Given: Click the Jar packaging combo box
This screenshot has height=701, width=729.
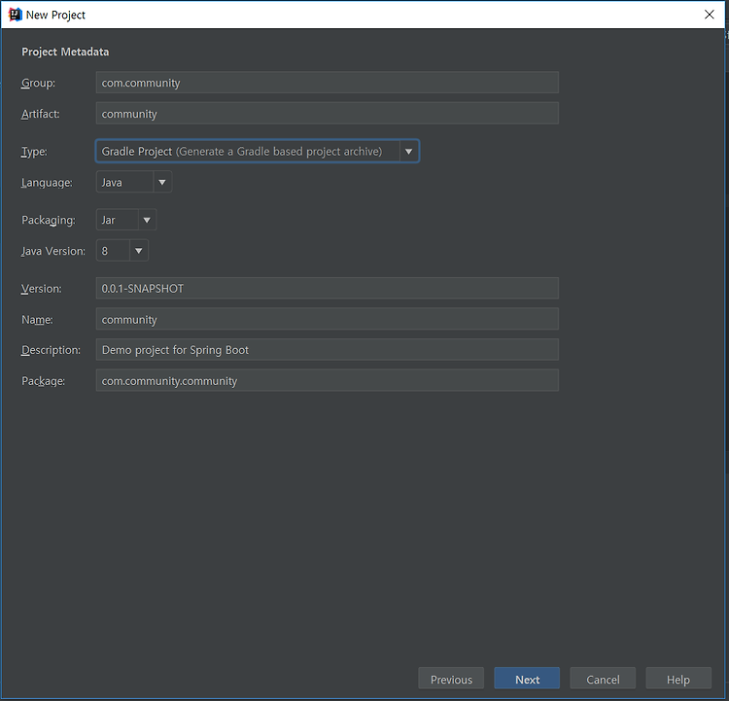Looking at the screenshot, I should click(x=126, y=220).
